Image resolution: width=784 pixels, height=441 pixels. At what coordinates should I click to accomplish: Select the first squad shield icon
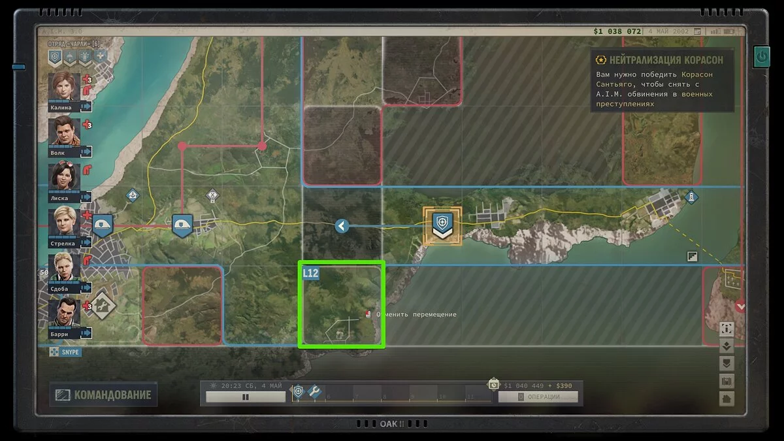tap(56, 57)
